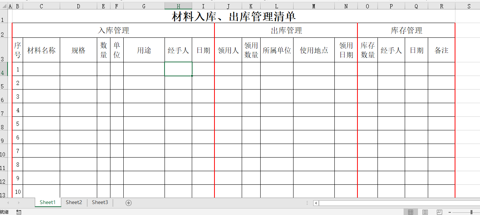Select the Sheet1 tab

tap(48, 203)
